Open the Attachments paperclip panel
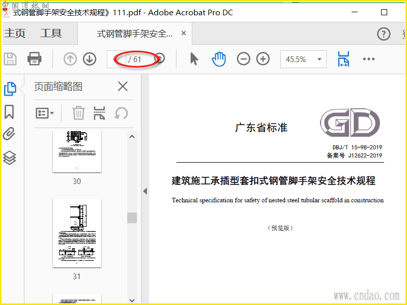 pos(9,134)
